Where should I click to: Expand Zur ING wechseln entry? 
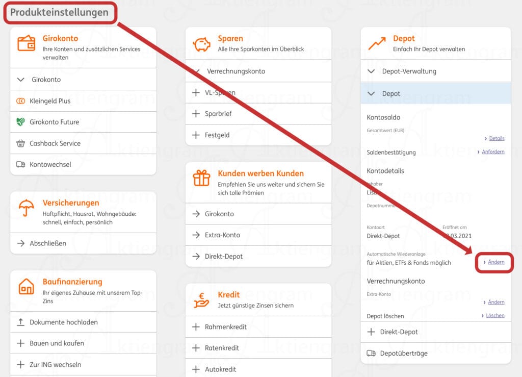(83, 365)
